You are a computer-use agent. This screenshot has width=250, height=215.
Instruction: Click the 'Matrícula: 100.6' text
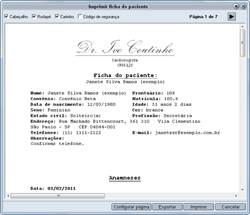155,99
